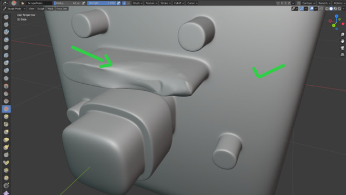Viewport: 346px width, 195px height.
Task: Switch to material preview shading
Action: (335, 9)
